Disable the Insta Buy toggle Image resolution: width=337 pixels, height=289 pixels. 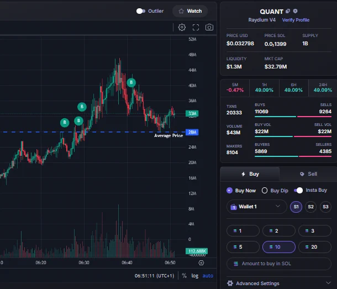298,190
